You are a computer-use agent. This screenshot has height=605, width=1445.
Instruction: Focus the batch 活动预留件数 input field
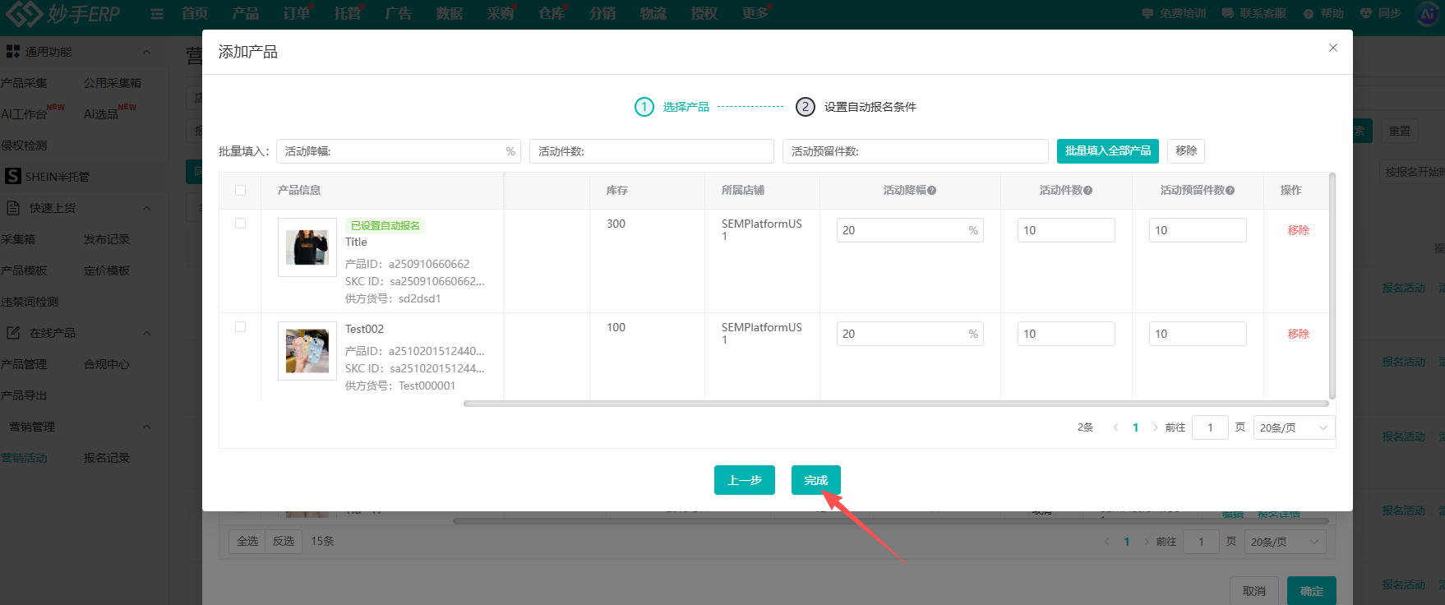coord(915,151)
